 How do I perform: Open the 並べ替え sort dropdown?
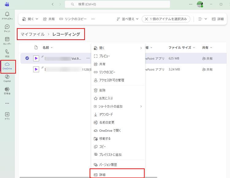128,19
